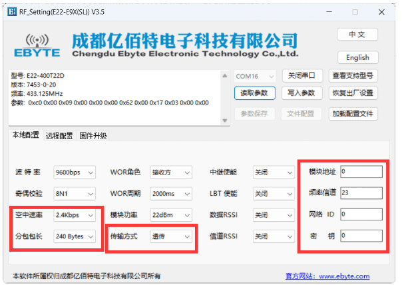
Task: Switch language to English
Action: [x=357, y=57]
